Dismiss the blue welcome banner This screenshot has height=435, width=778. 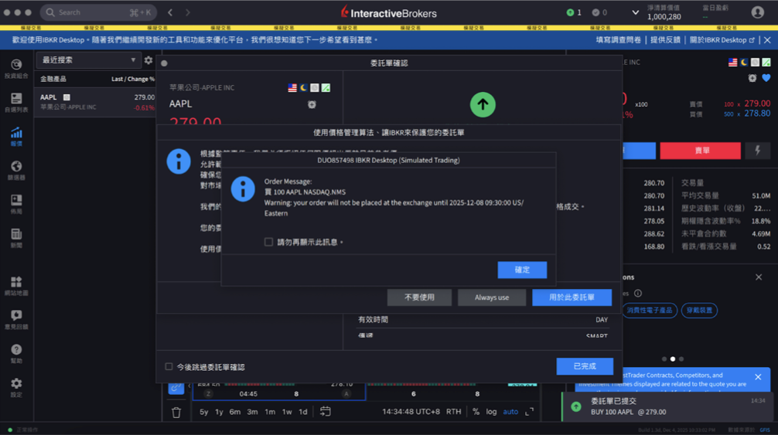point(767,40)
